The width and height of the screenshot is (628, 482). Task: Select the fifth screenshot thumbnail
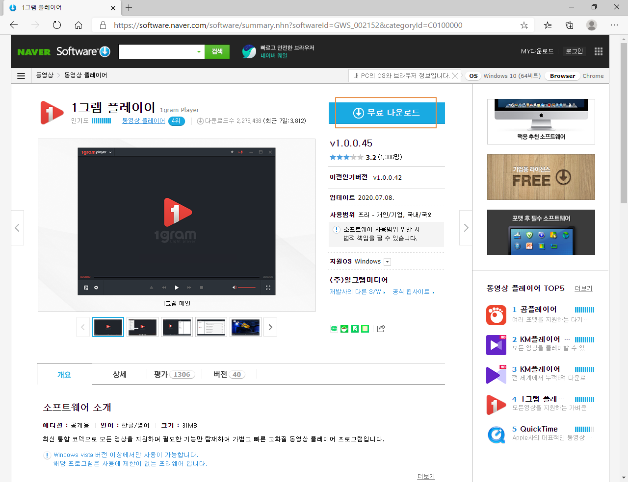click(x=245, y=327)
